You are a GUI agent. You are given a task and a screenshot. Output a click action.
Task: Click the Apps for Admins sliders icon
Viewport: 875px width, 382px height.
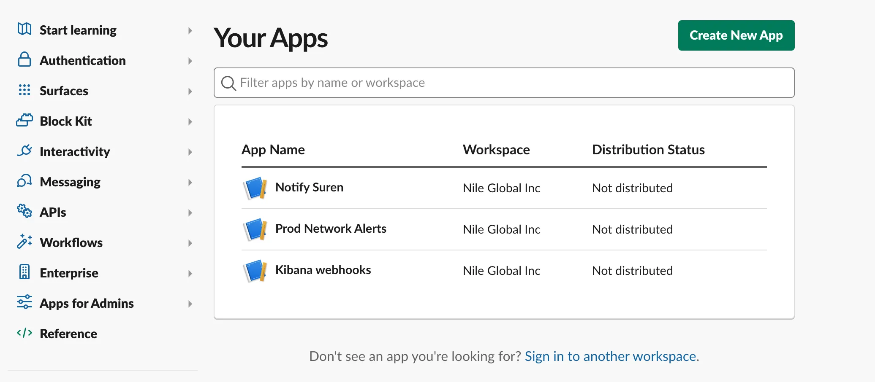24,302
